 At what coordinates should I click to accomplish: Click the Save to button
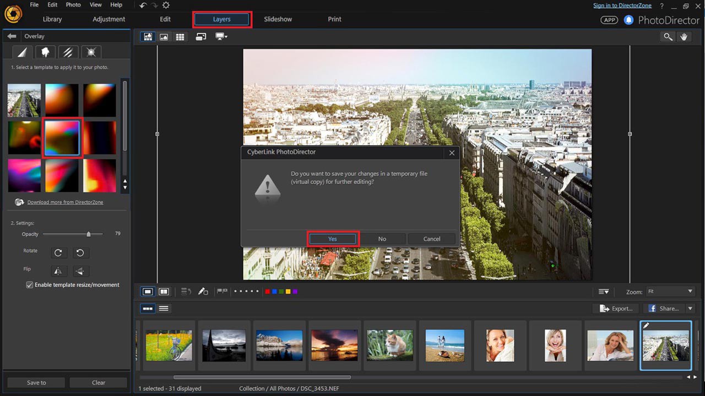tap(36, 383)
